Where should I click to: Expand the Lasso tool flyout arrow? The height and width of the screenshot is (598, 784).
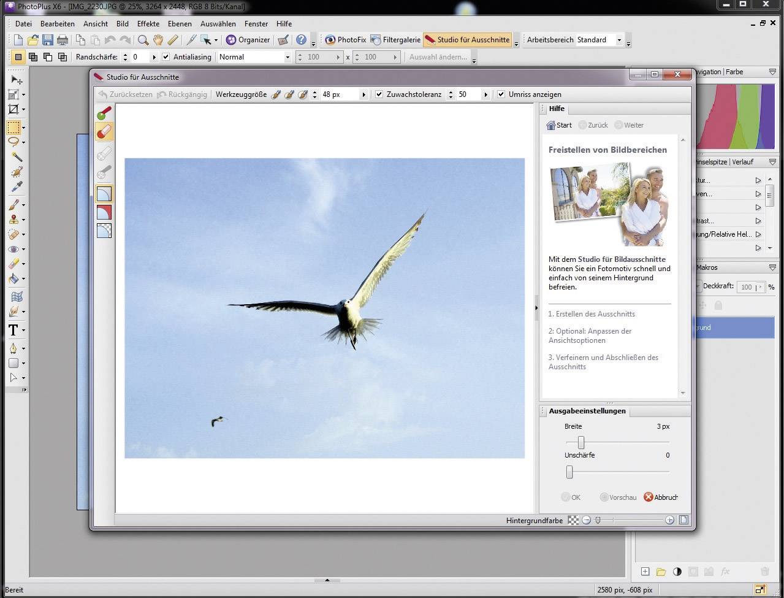click(x=23, y=142)
